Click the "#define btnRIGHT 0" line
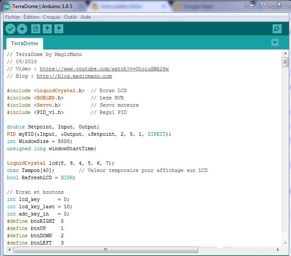The image size is (291, 256). coord(35,221)
